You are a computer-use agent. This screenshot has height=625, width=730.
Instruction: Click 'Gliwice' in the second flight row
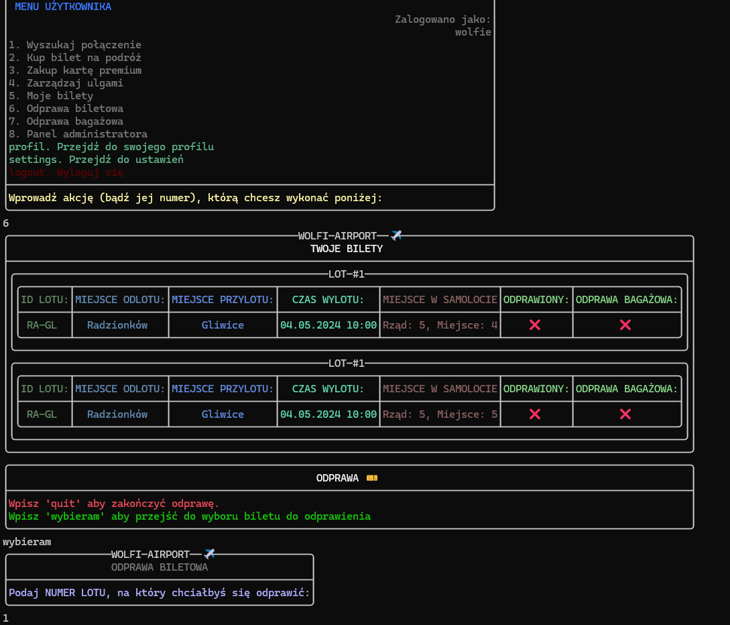coord(223,414)
